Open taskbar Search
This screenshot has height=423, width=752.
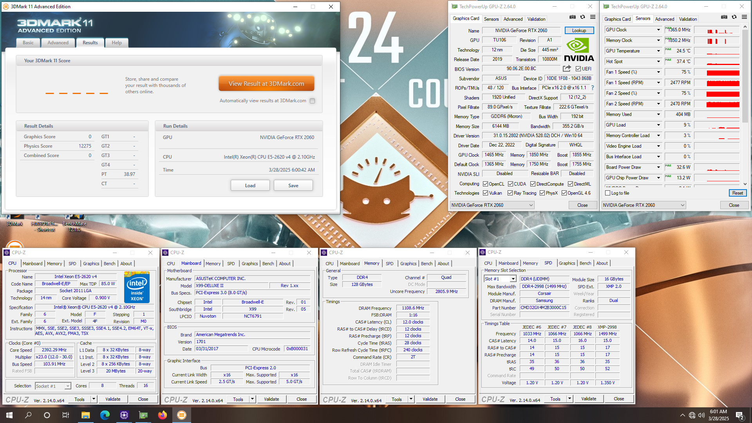28,415
